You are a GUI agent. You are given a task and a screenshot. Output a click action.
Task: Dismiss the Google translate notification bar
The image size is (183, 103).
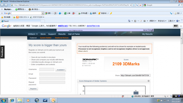[181, 26]
